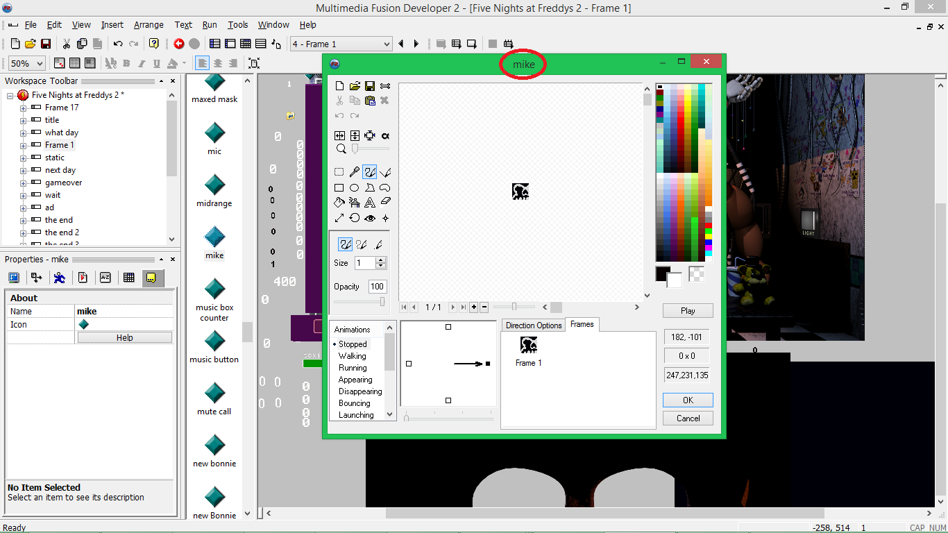Toggle right text alignment in main toolbar
The height and width of the screenshot is (533, 948).
pyautogui.click(x=233, y=63)
